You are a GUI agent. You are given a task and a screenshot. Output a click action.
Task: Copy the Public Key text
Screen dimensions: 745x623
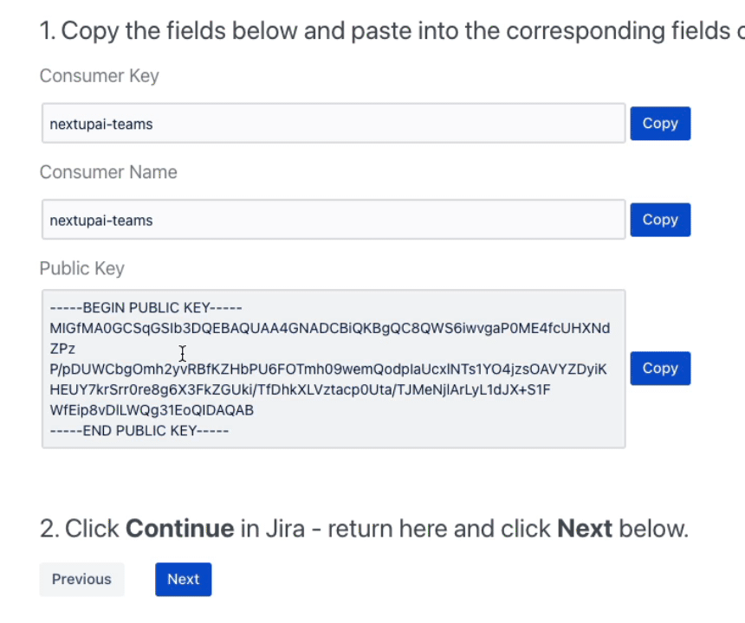coord(660,369)
